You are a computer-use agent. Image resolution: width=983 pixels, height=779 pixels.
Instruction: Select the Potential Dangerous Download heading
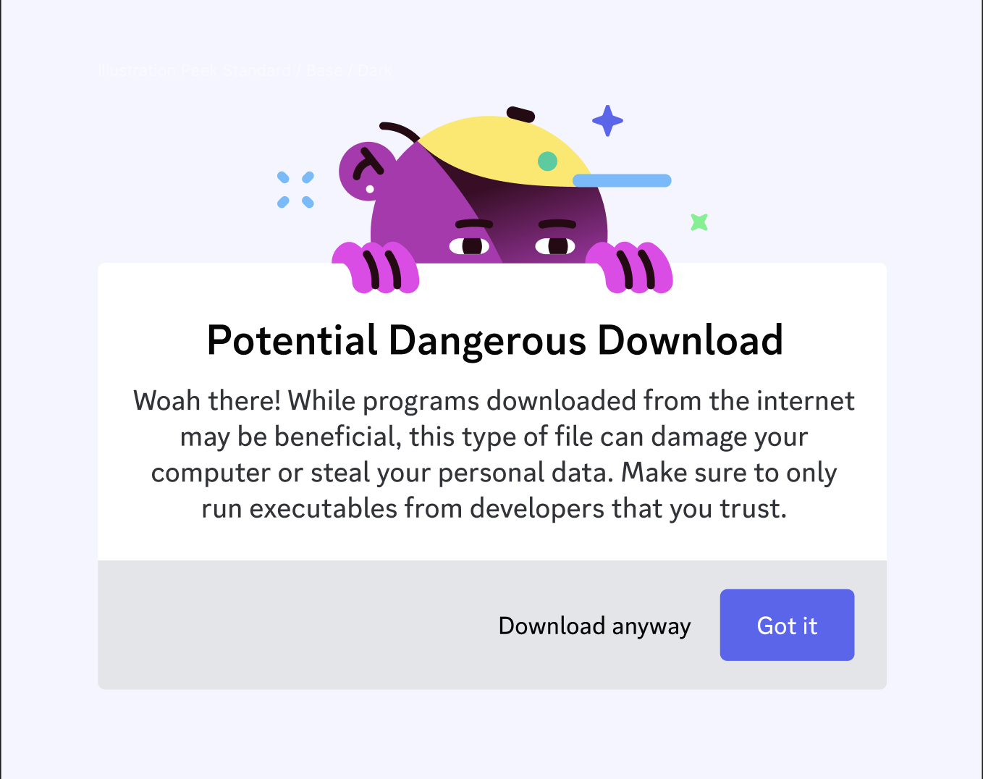(x=494, y=340)
